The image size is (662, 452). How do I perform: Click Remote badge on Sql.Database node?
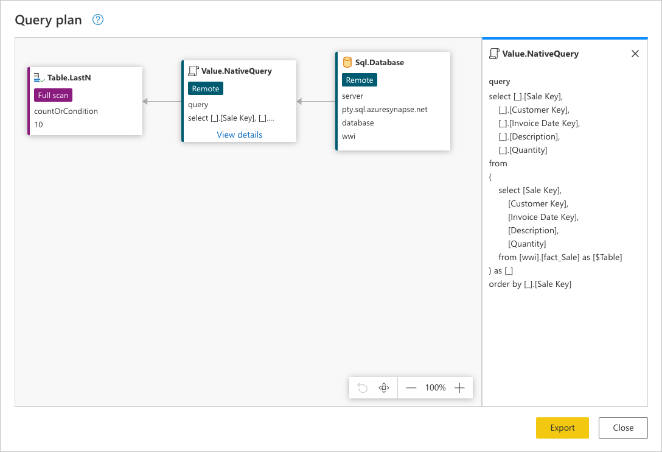[359, 80]
